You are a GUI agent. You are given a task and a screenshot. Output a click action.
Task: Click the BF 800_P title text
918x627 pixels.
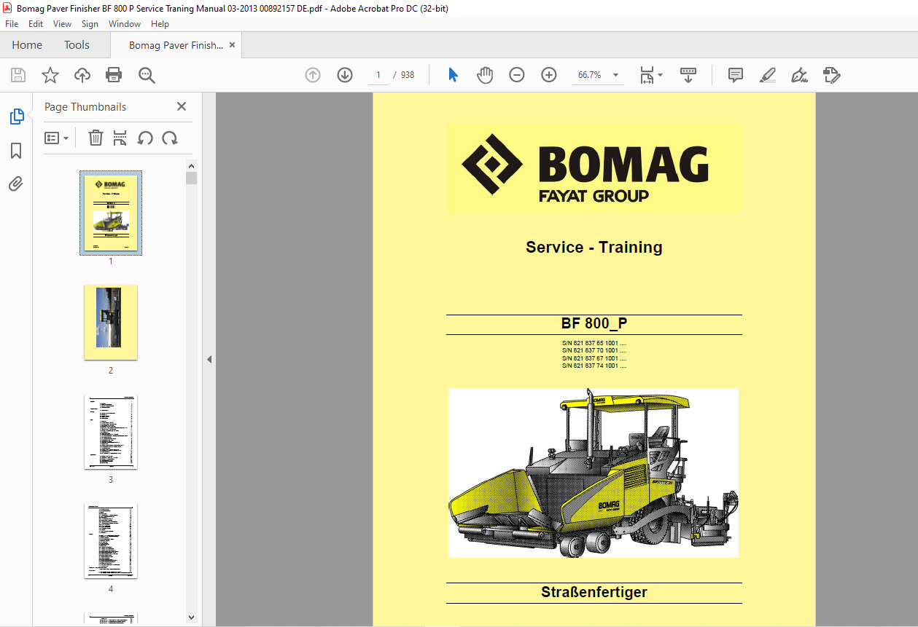tap(594, 324)
